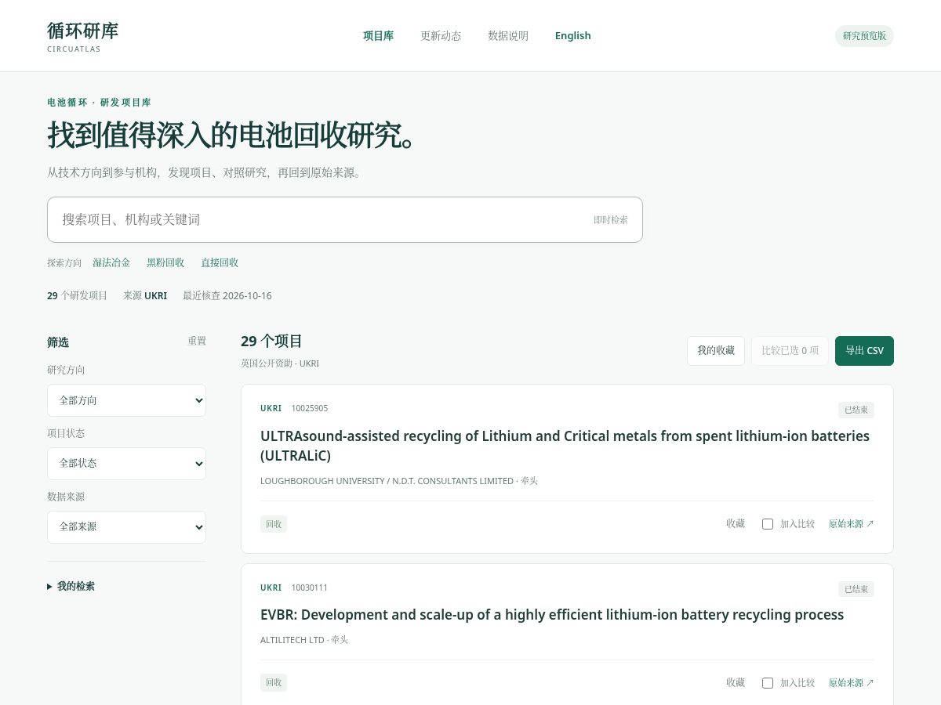941x705 pixels.
Task: Open the 数据来源 dropdown (全部来源)
Action: pos(126,527)
